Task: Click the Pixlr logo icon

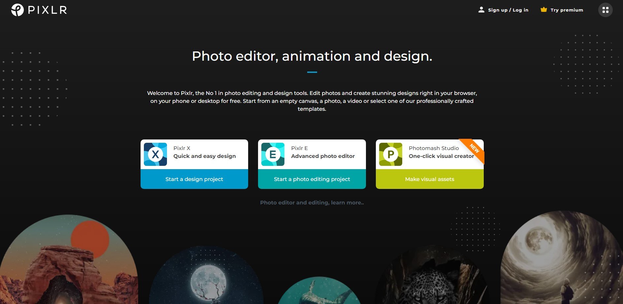Action: click(17, 10)
